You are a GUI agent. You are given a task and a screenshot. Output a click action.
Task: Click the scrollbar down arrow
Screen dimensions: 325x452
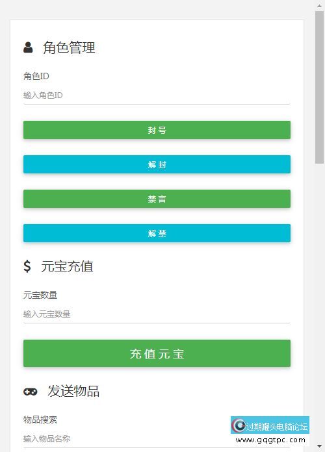[319, 447]
